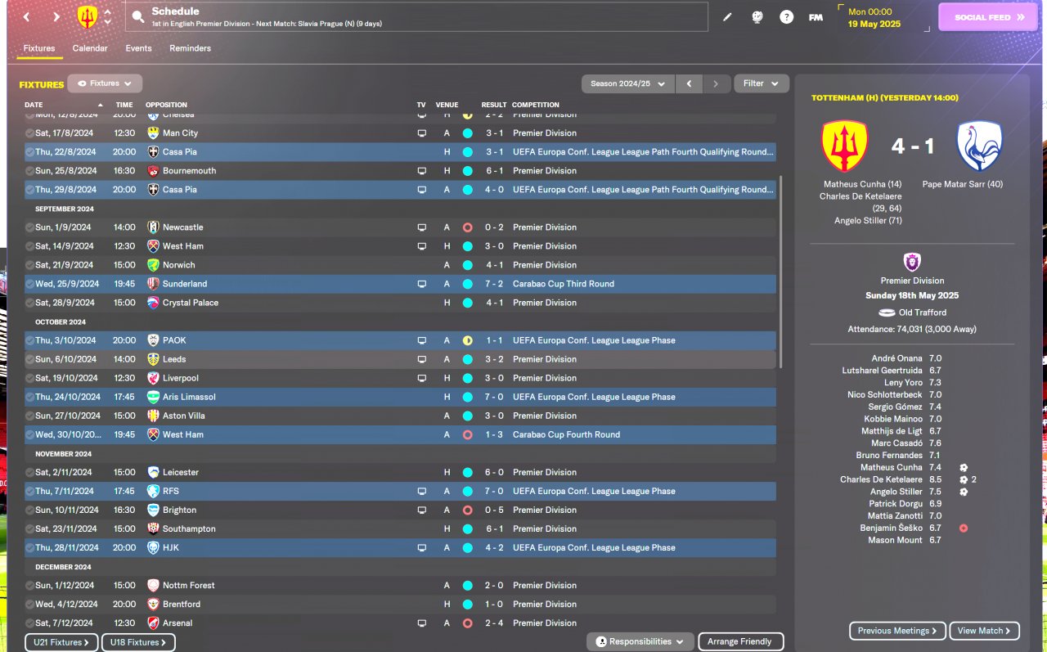Click the Arrange Friendly button

[739, 642]
